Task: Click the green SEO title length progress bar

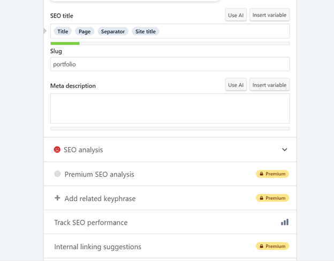Action: pos(65,43)
